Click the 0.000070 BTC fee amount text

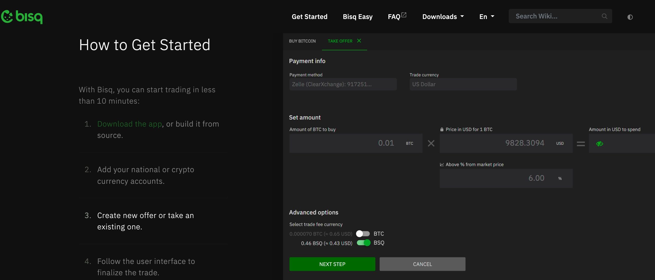[x=321, y=234]
